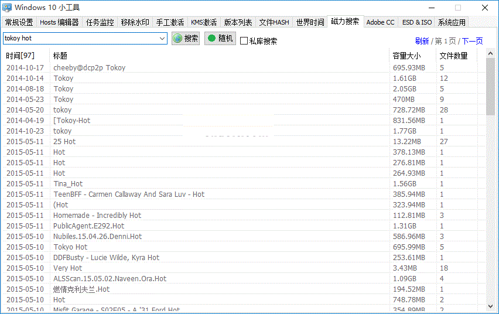Click the 2014-10-23 date cell

pos(25,131)
